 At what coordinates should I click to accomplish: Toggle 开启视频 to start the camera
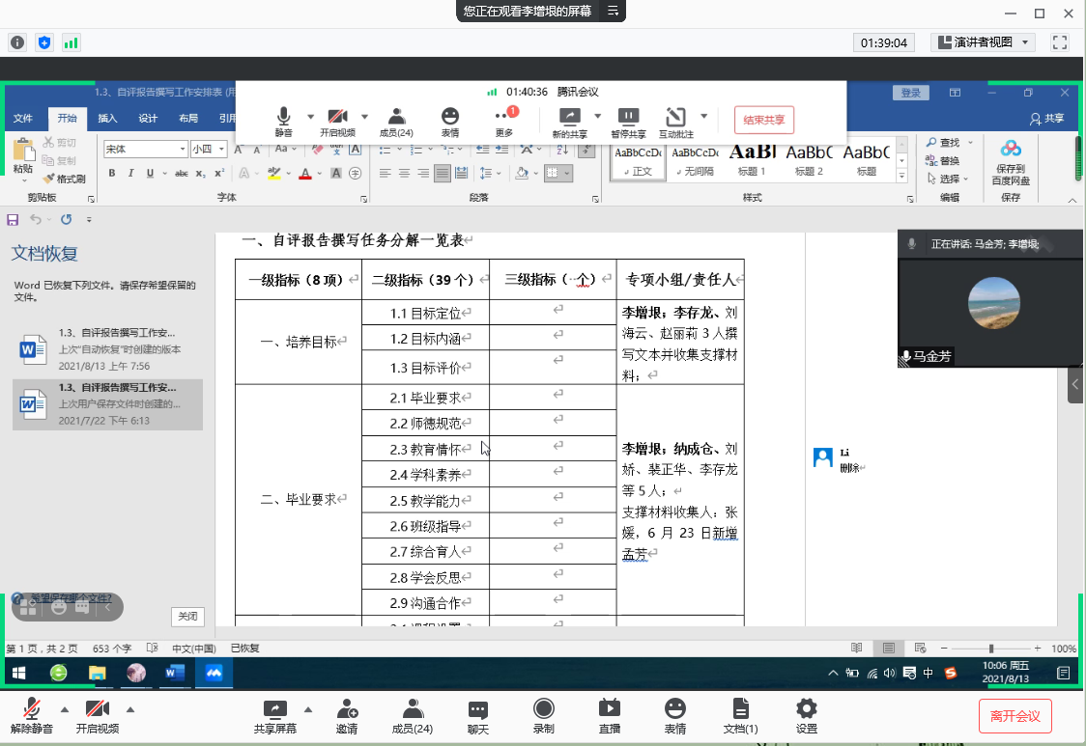coord(98,715)
